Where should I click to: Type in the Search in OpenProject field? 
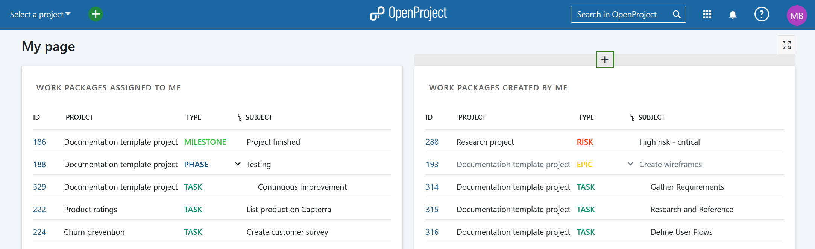tap(621, 14)
